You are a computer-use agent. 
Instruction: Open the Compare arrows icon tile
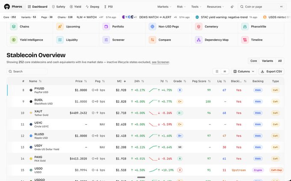[x=152, y=40]
